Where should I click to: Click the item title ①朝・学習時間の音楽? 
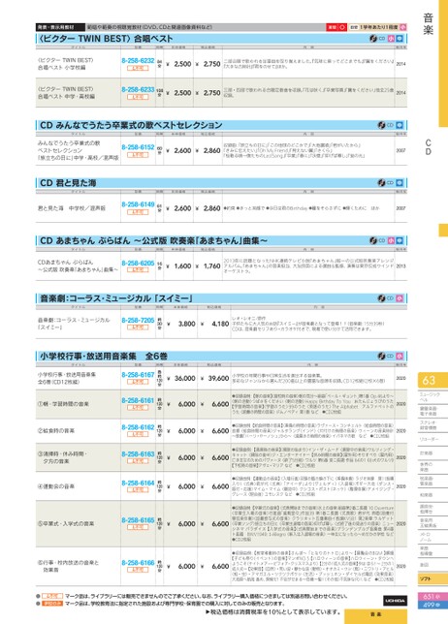point(63,404)
